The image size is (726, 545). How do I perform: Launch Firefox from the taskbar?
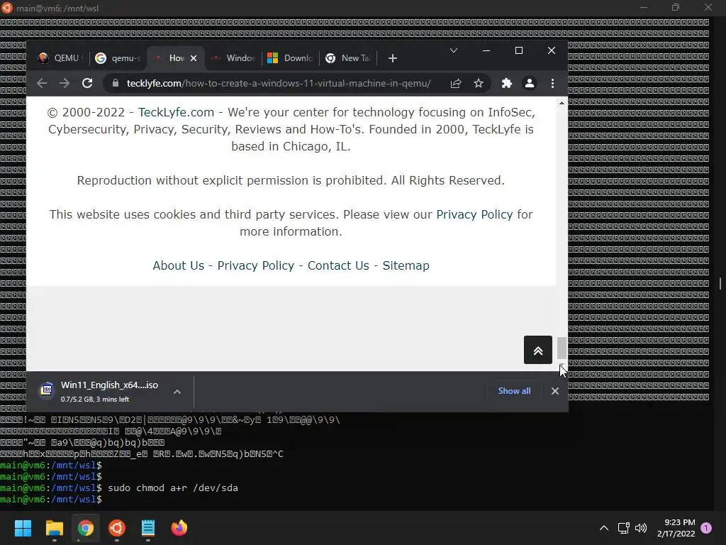point(179,528)
